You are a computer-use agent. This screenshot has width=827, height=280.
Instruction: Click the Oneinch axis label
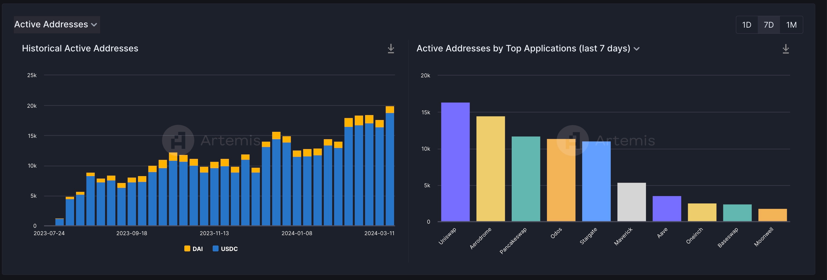[x=694, y=236]
